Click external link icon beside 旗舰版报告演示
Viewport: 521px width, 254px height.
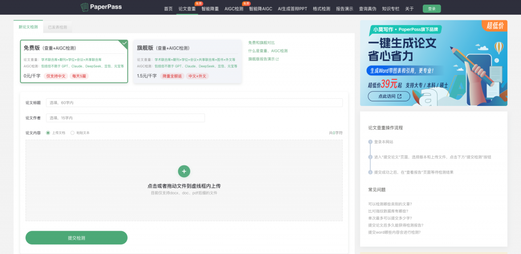(277, 59)
